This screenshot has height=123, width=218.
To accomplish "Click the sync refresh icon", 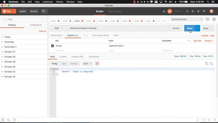I will [x=187, y=11].
